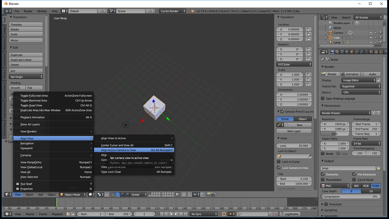The image size is (389, 219).
Task: Open the mesh Data triangle properties tab
Action: pyautogui.click(x=367, y=52)
